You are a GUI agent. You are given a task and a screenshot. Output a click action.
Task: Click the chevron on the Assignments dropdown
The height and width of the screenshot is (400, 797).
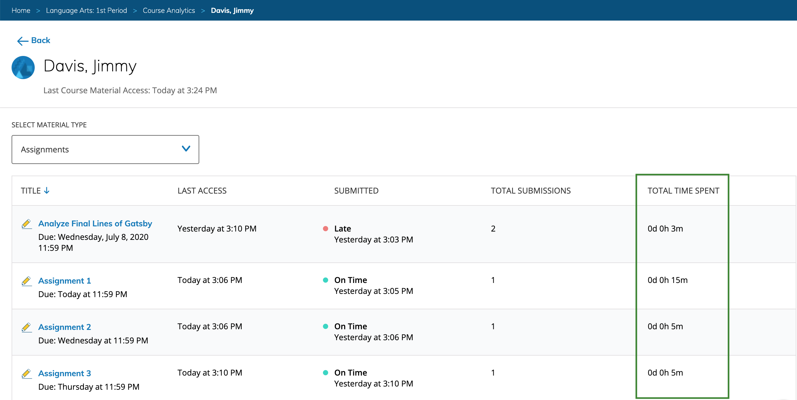(x=186, y=149)
